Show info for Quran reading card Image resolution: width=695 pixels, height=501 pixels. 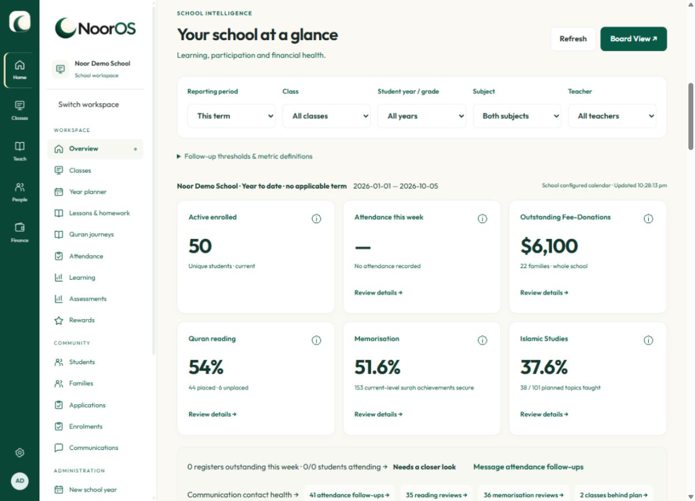(x=316, y=340)
